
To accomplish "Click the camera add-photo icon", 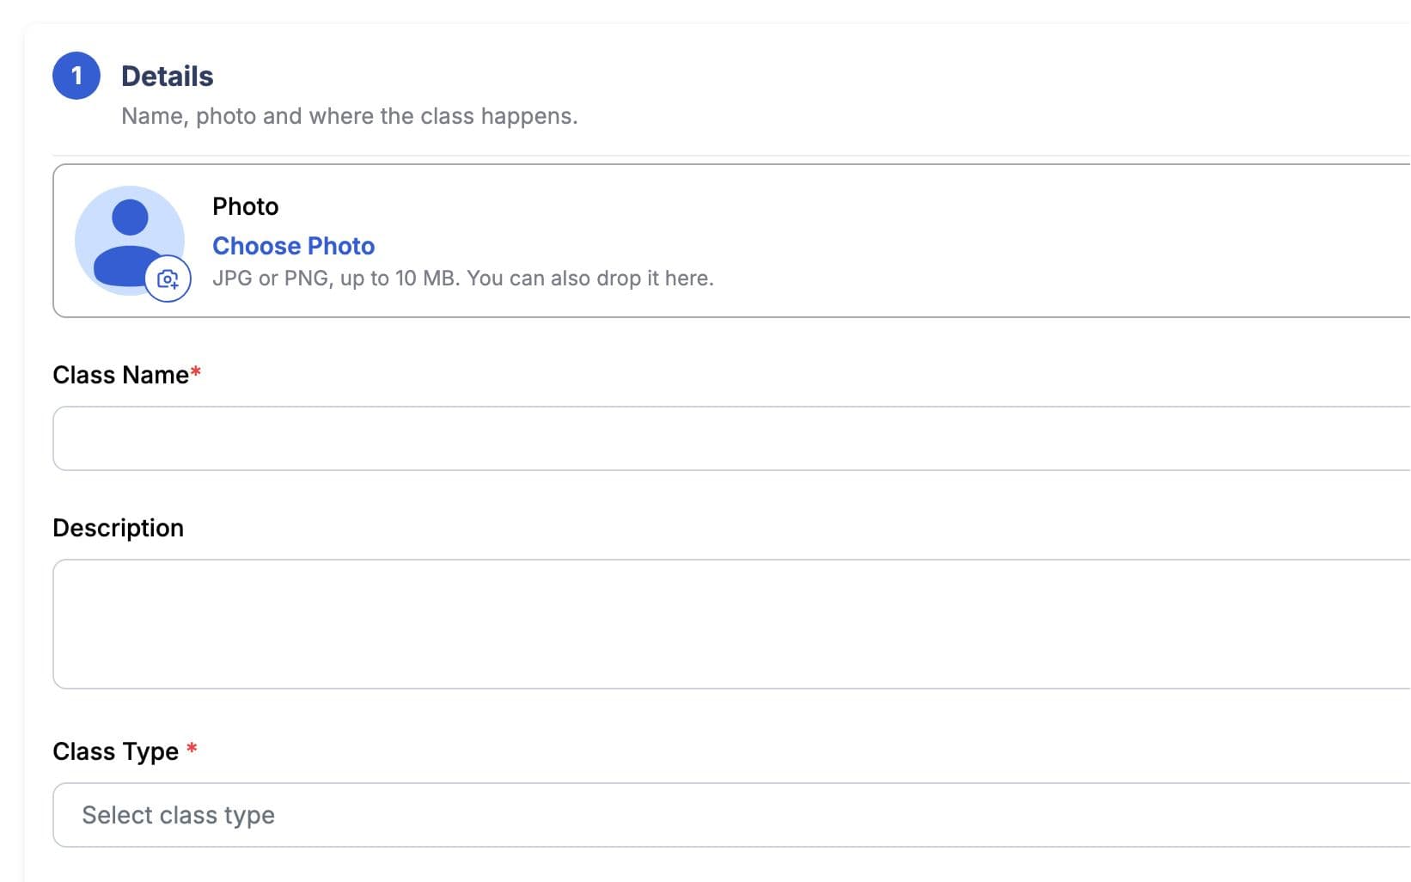I will click(x=168, y=279).
